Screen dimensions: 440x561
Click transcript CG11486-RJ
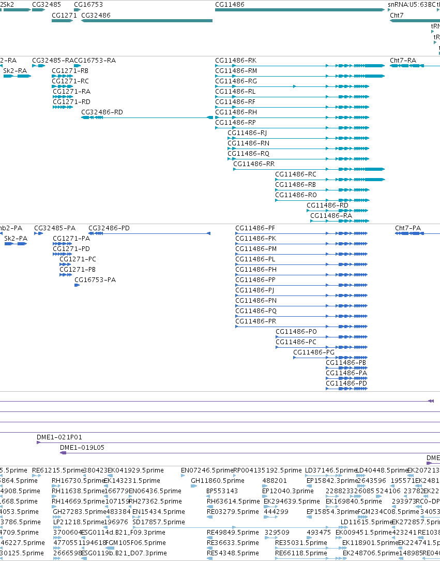tap(247, 133)
